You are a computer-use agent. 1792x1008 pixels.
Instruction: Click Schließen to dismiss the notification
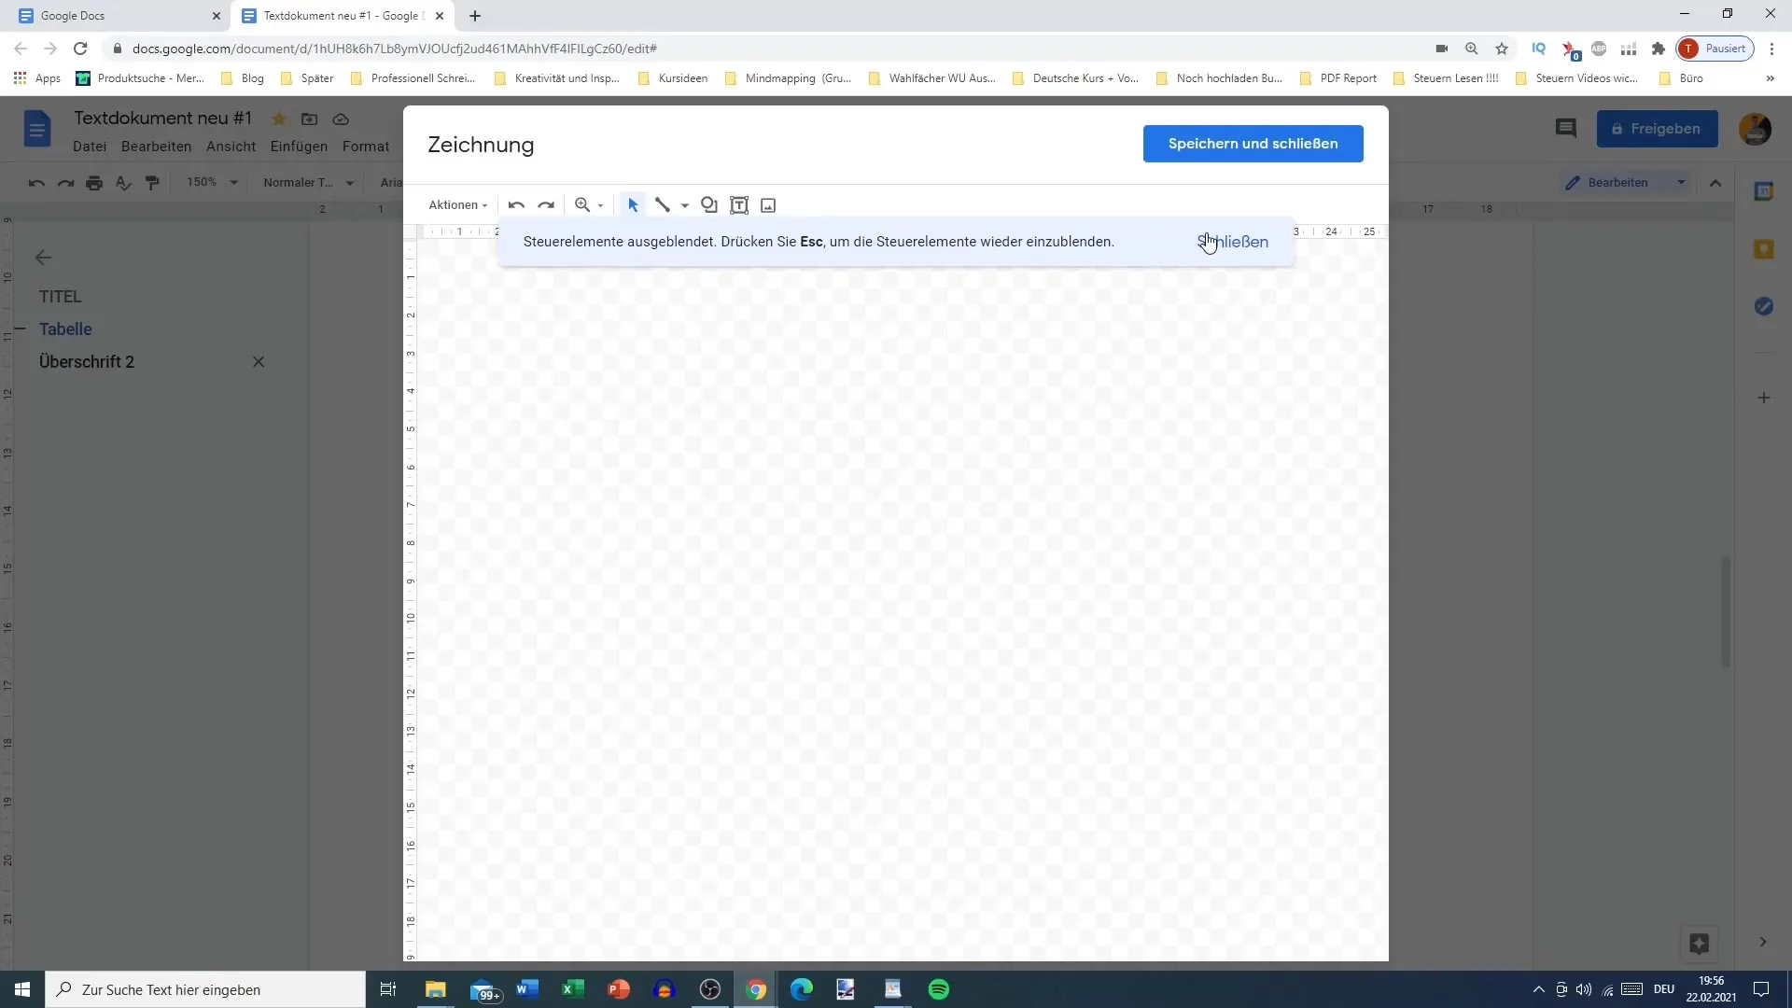pyautogui.click(x=1232, y=241)
